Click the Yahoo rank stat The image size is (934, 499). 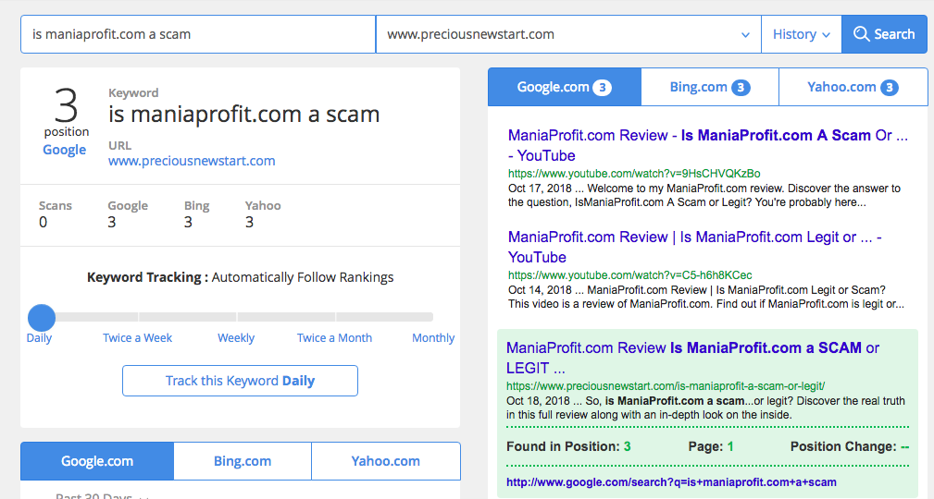tap(263, 214)
